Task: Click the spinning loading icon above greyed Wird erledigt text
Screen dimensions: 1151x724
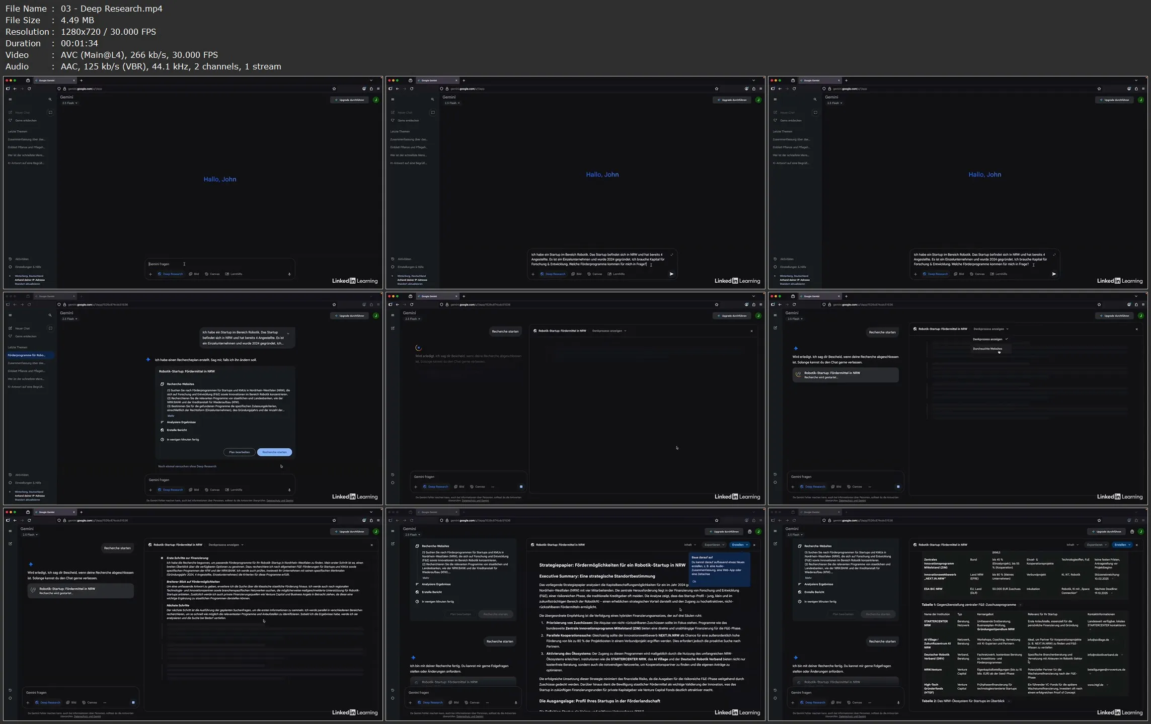Action: click(x=418, y=348)
